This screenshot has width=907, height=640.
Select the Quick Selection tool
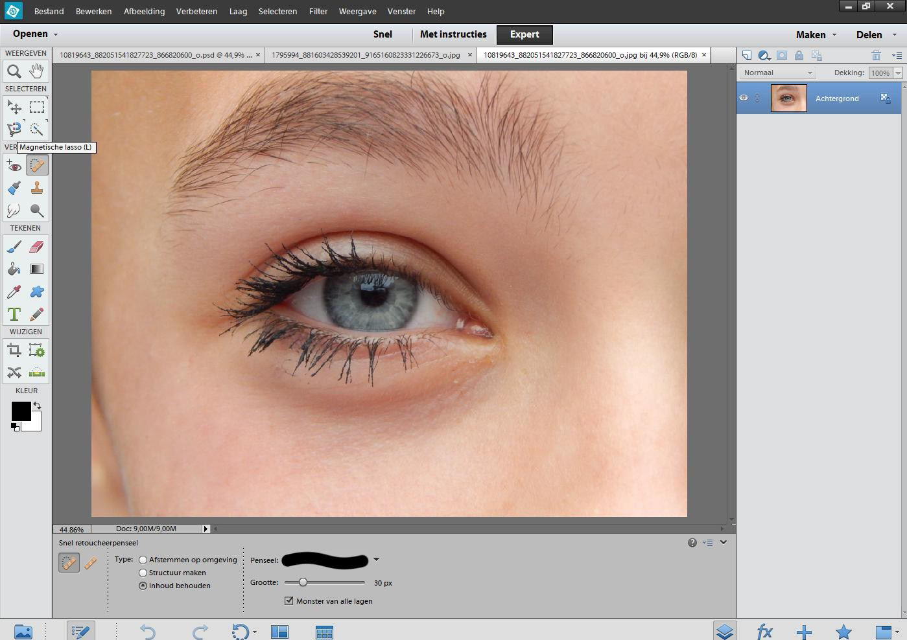point(37,129)
